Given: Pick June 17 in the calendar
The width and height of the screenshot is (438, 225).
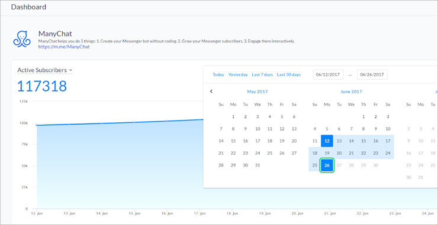Looking at the screenshot, I should coord(388,141).
